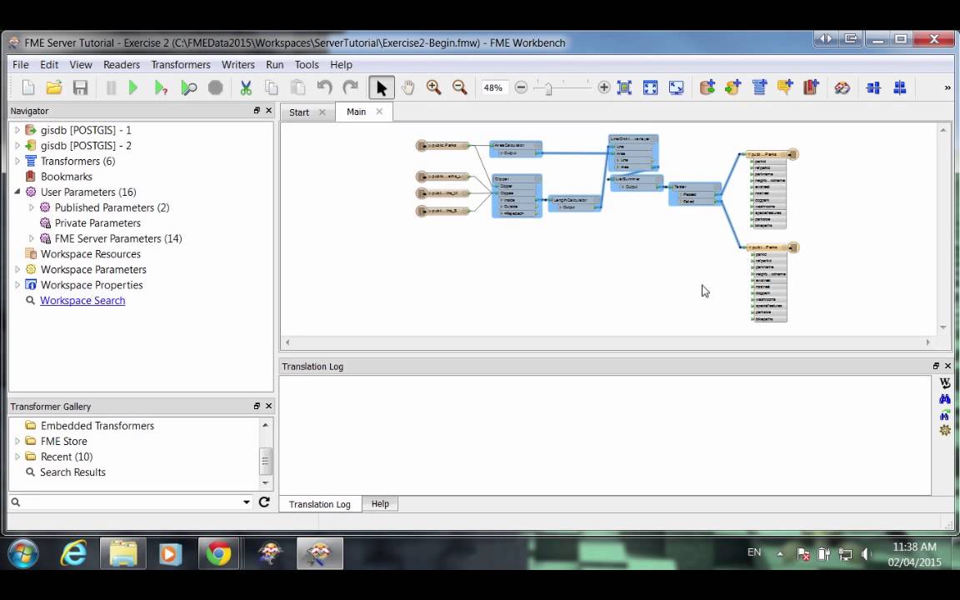Viewport: 960px width, 600px height.
Task: Add writer toolbar icon
Action: click(732, 87)
